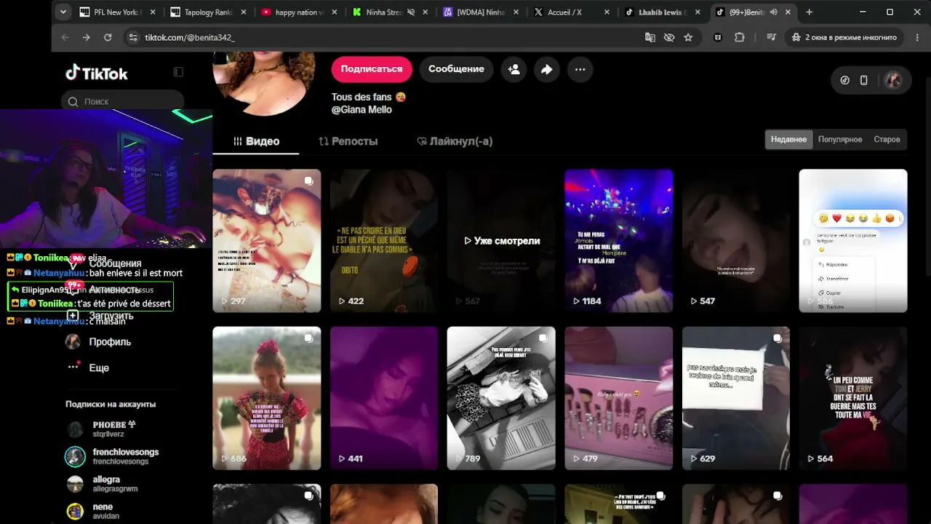Image resolution: width=931 pixels, height=524 pixels.
Task: Open the video with 479 views
Action: point(619,398)
